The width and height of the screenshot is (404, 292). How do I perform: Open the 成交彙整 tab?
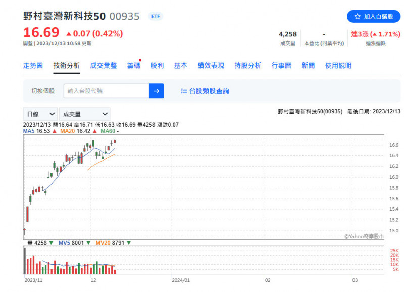(103, 66)
